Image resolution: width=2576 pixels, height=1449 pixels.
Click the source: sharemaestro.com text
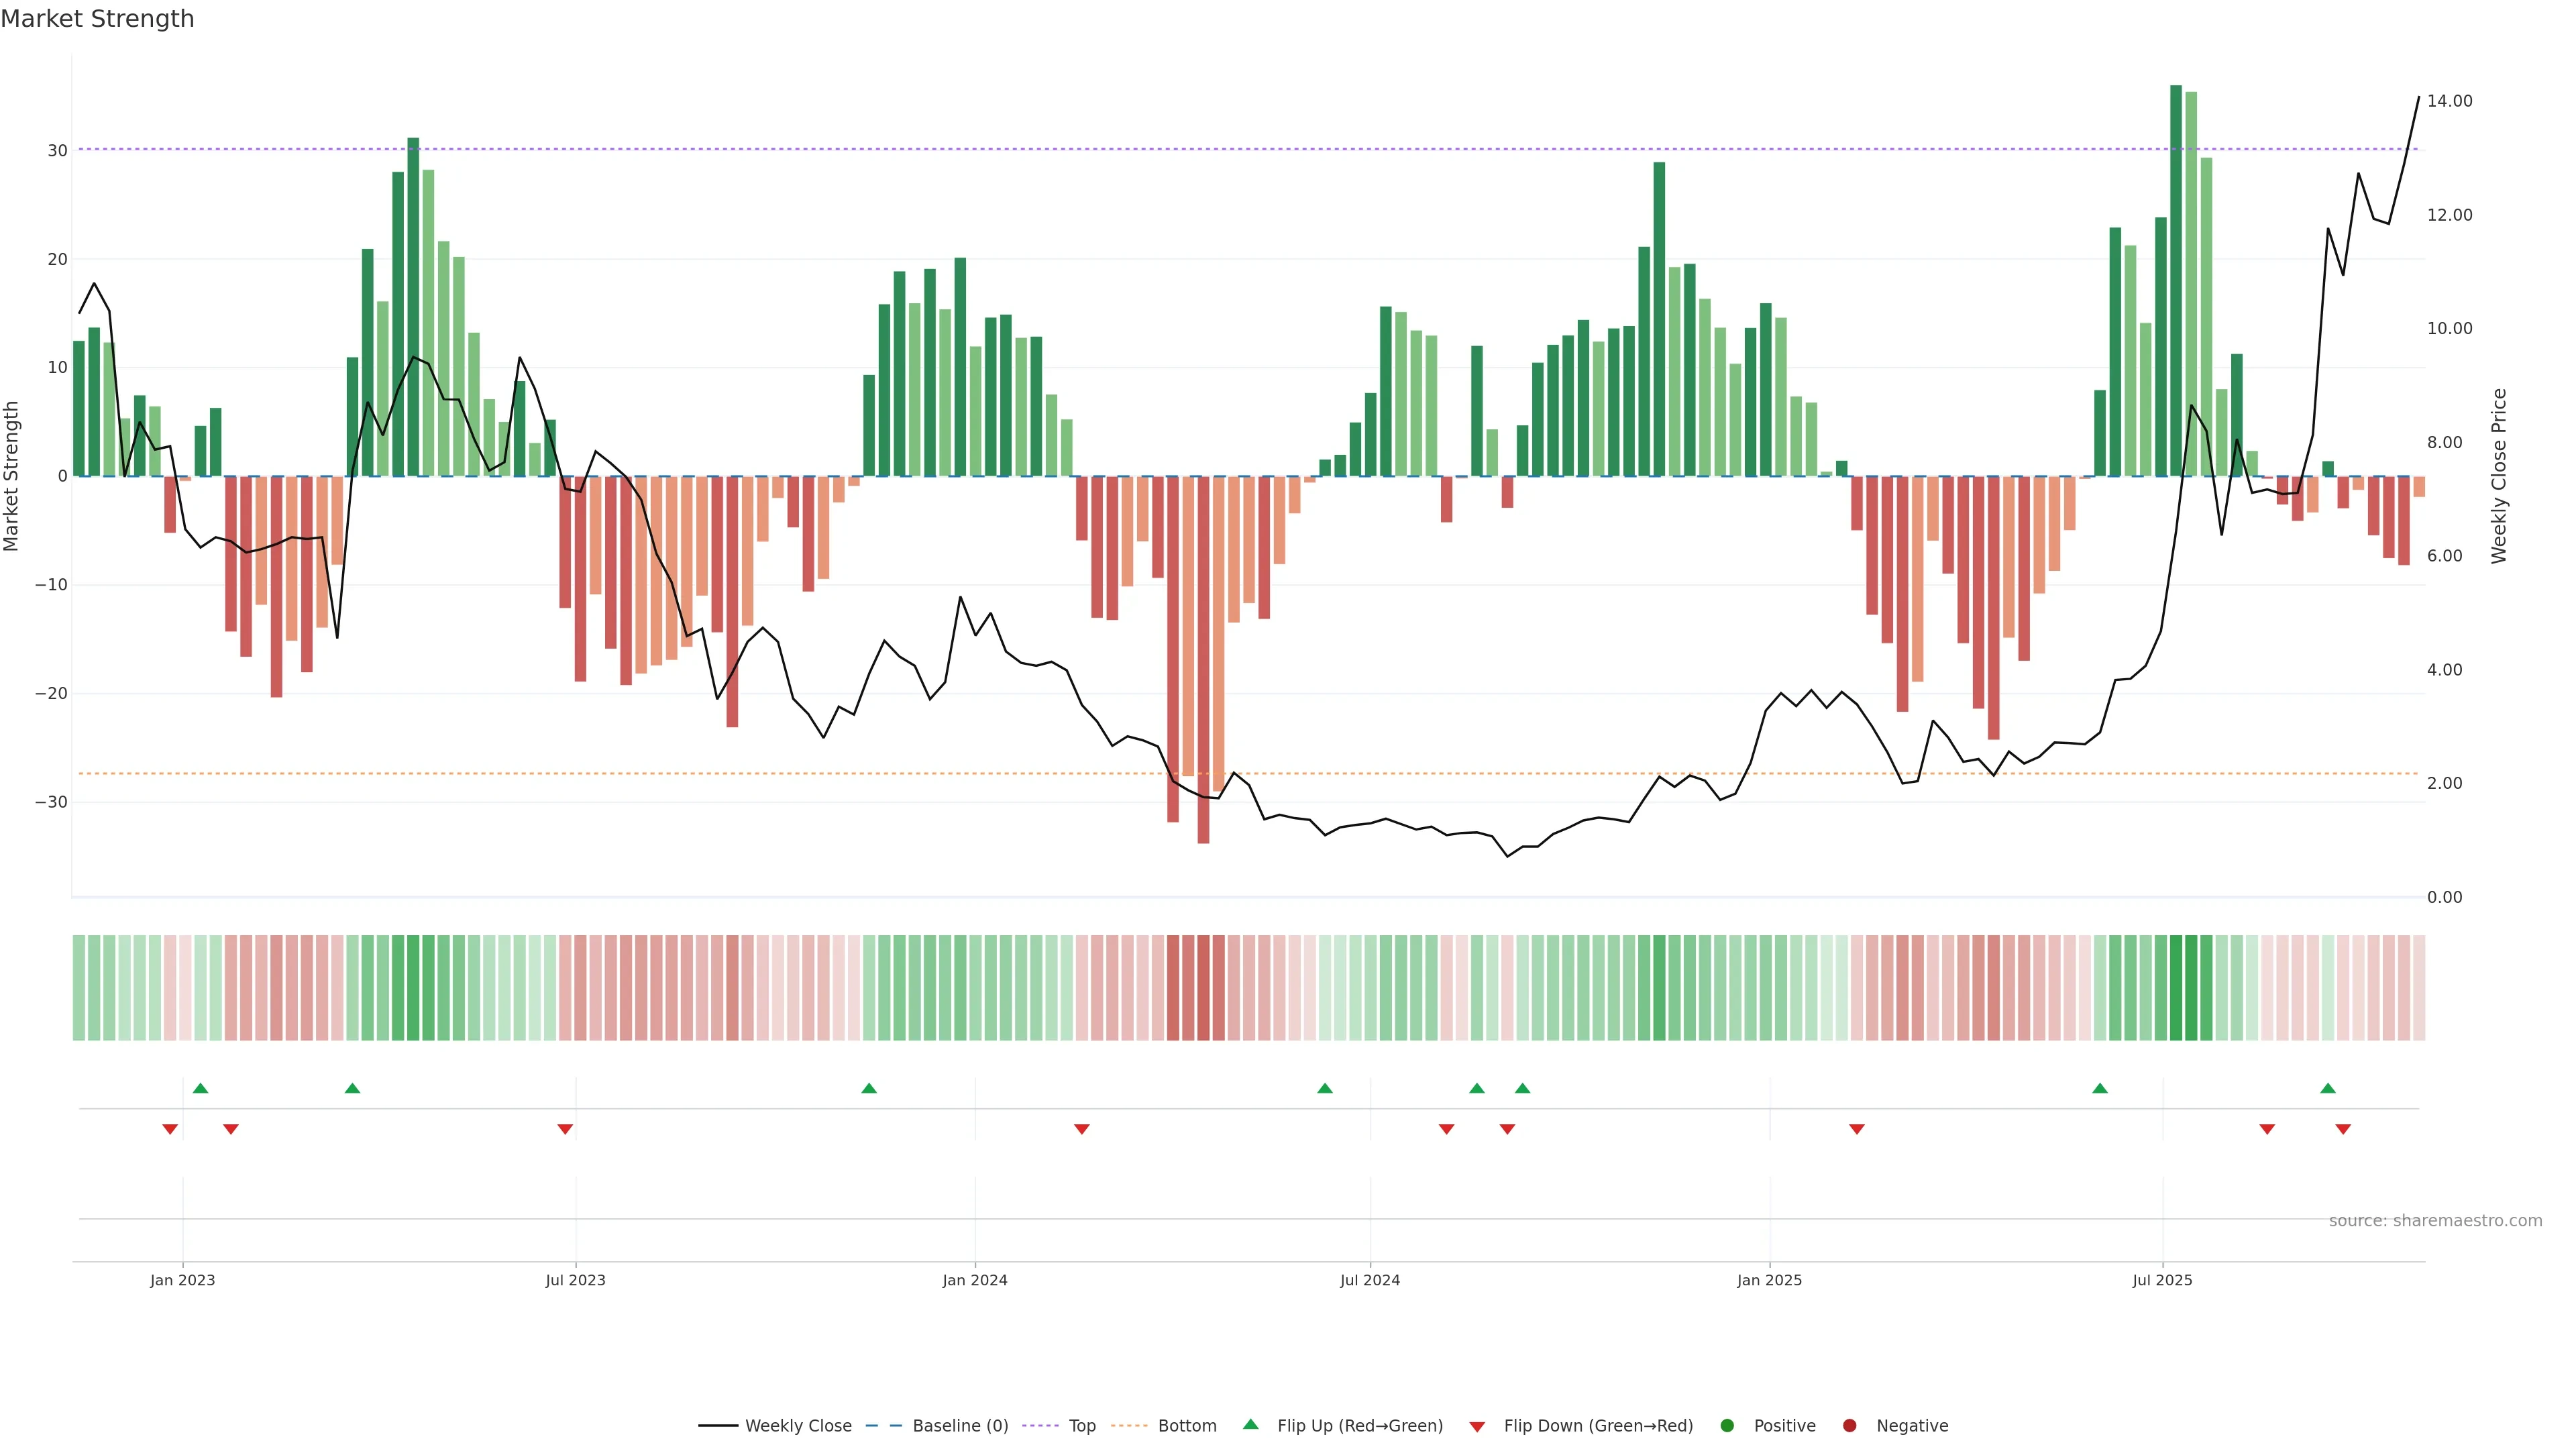point(2435,1220)
